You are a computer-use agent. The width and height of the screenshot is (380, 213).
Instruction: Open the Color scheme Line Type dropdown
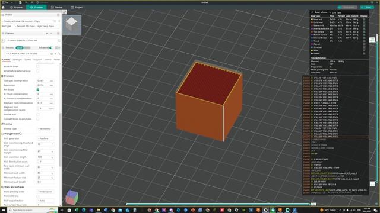point(344,12)
